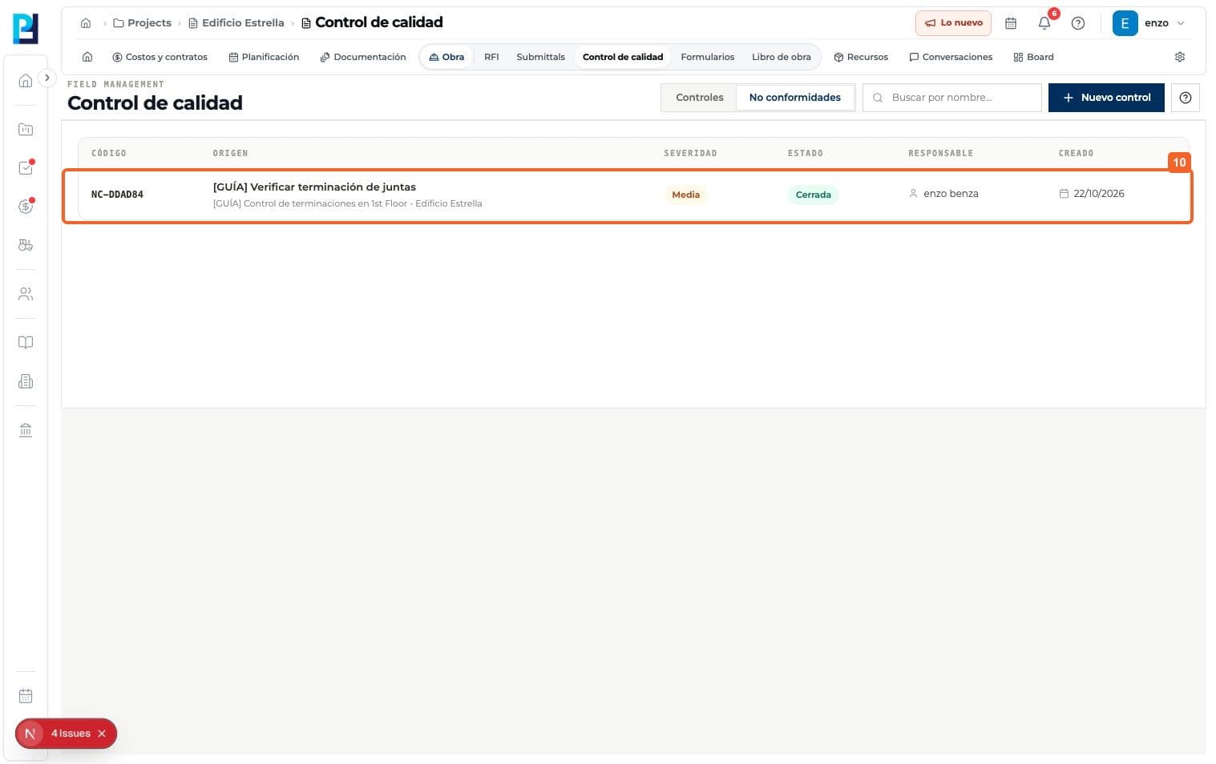
Task: Open the Planificación section
Action: pyautogui.click(x=264, y=57)
